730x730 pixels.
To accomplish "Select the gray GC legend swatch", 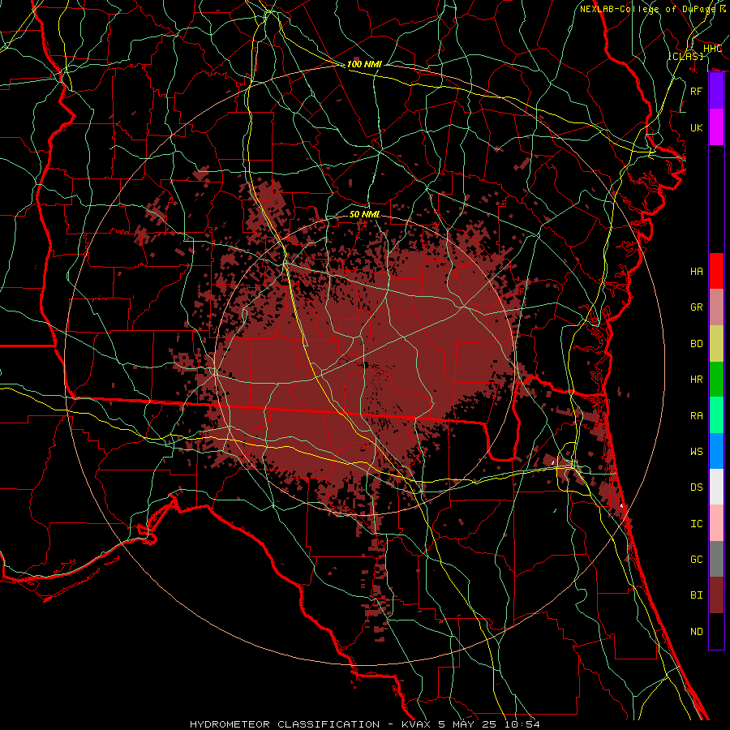I will click(716, 559).
